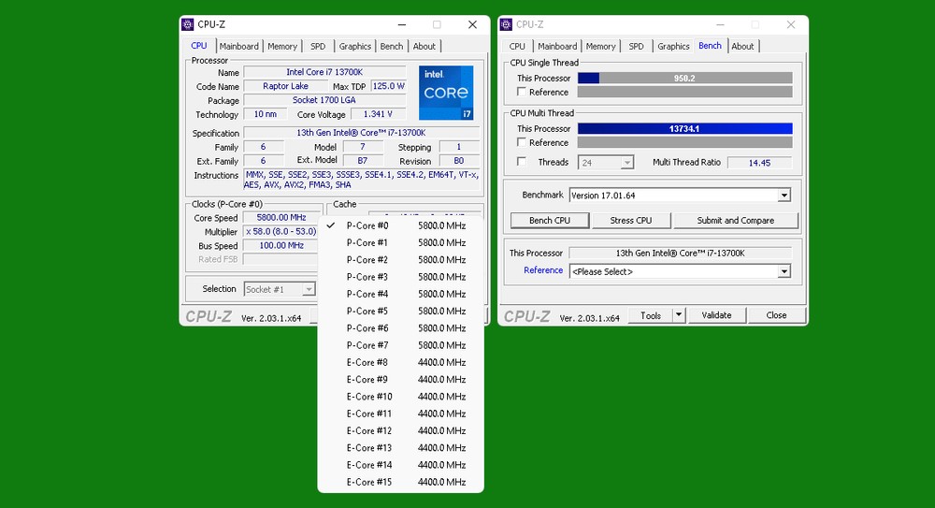Click Submit and Compare button
Image resolution: width=935 pixels, height=508 pixels.
[x=735, y=220]
